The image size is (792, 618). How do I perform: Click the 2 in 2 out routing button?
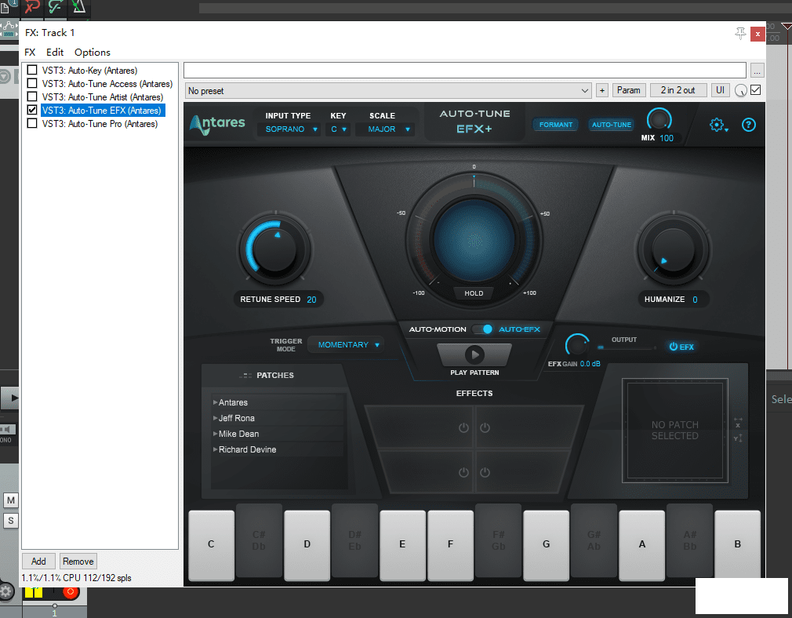(x=678, y=90)
